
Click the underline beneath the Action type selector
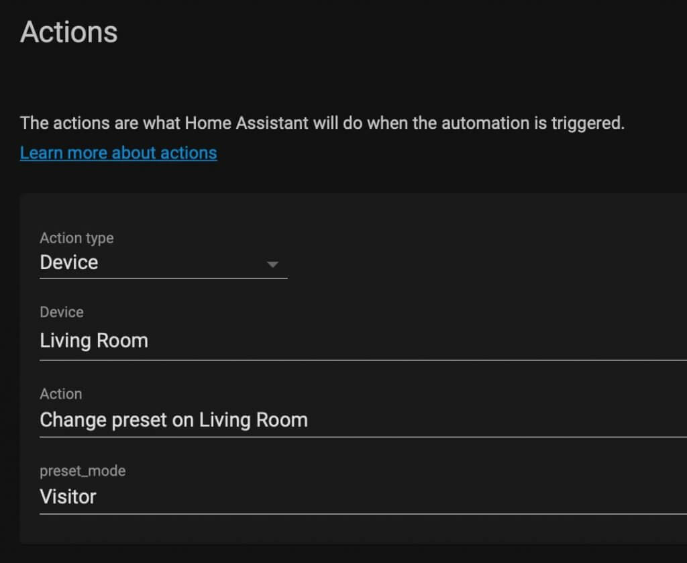(x=164, y=278)
